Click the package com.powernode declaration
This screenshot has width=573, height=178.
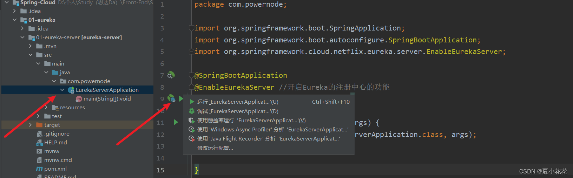pyautogui.click(x=241, y=5)
